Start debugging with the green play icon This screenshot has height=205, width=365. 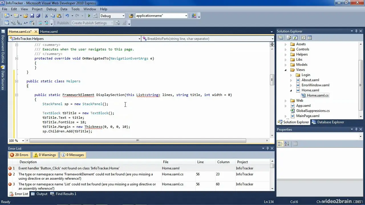tap(89, 16)
